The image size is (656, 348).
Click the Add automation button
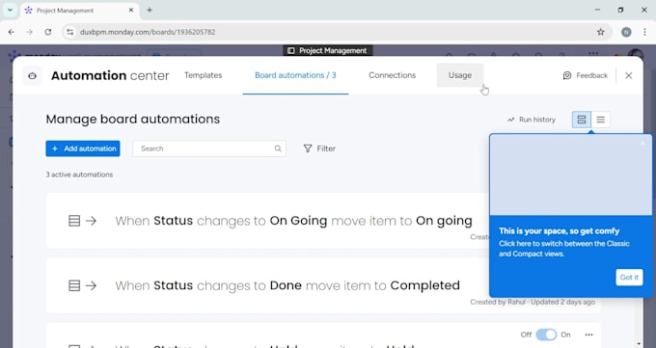click(x=83, y=148)
